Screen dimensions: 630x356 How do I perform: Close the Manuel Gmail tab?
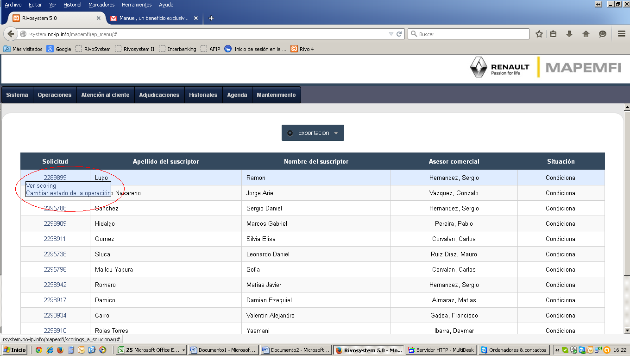point(196,18)
